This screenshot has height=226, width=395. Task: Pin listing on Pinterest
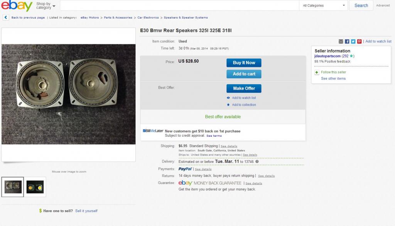click(x=359, y=42)
